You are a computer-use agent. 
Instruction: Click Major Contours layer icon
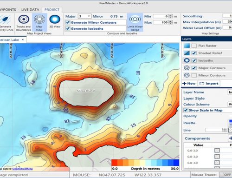pyautogui.click(x=187, y=68)
